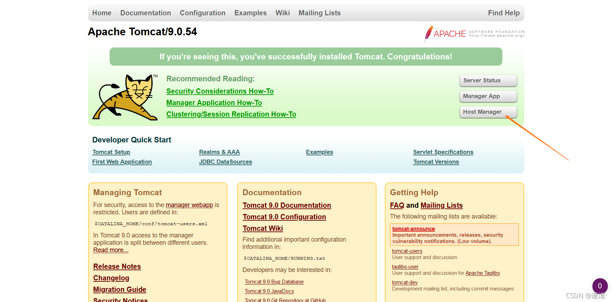Viewport: 612px width, 302px height.
Task: Open the First Web Application link
Action: [x=122, y=162]
